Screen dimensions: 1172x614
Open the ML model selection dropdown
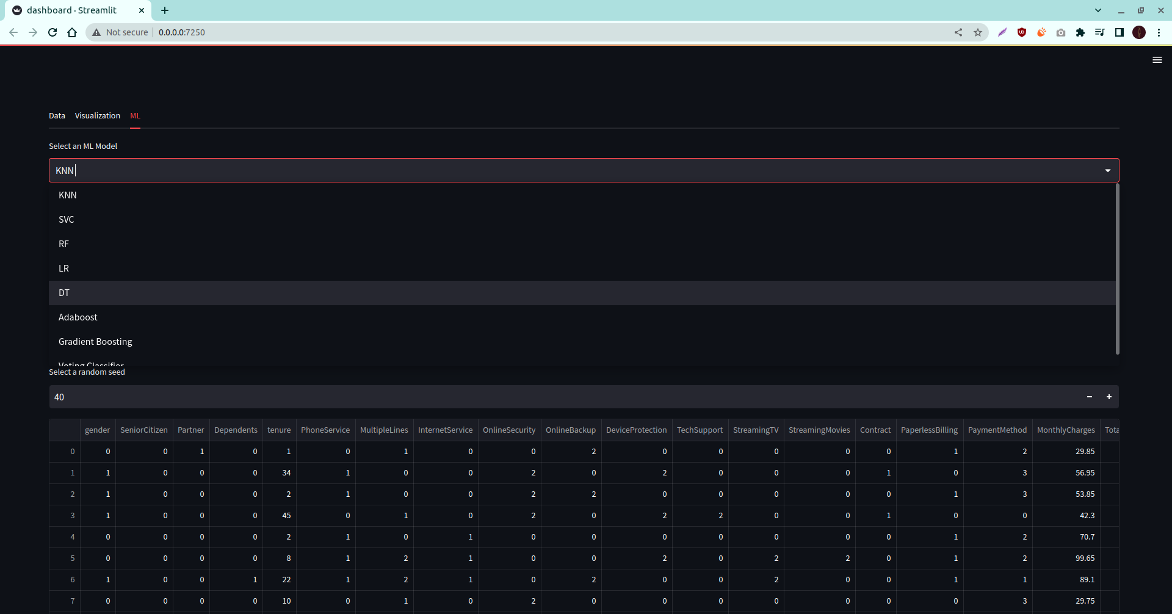pos(1107,170)
